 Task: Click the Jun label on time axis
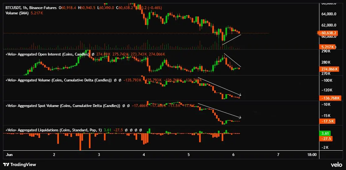click(9, 155)
